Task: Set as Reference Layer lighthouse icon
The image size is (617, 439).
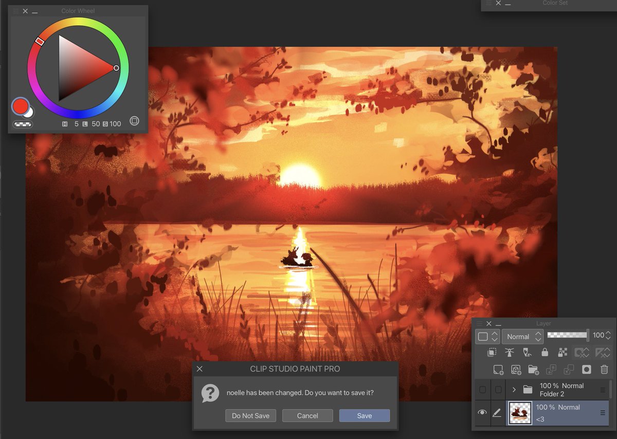Action: click(x=510, y=353)
